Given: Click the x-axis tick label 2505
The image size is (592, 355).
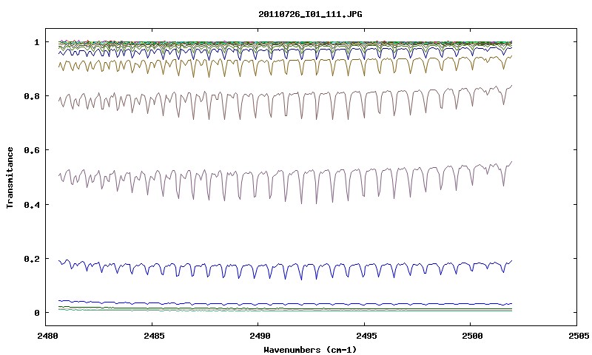Looking at the screenshot, I should (579, 336).
